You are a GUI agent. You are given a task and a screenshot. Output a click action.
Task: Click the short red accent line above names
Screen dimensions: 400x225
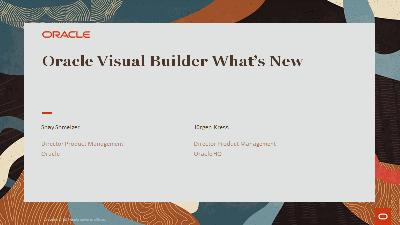[x=47, y=113]
